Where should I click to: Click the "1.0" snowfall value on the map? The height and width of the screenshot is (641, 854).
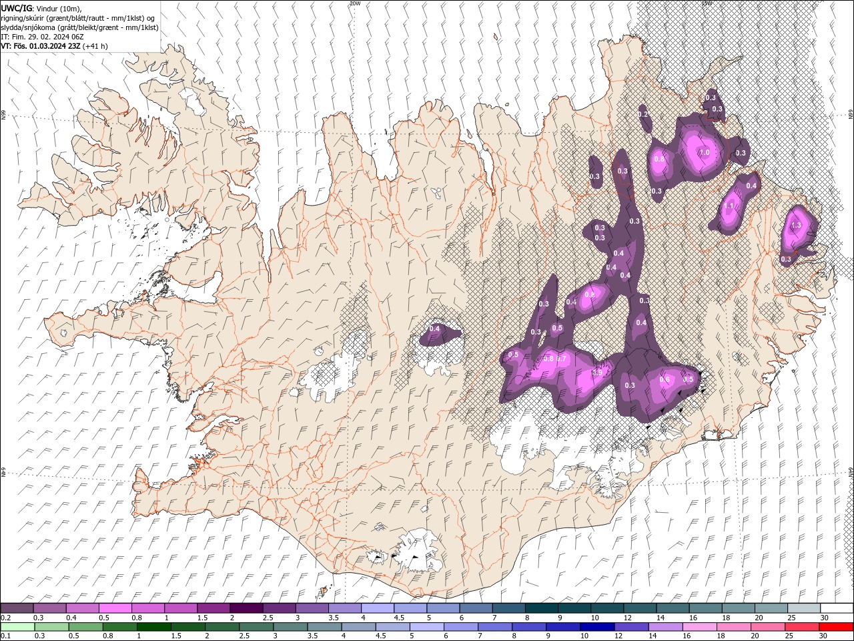pos(704,153)
